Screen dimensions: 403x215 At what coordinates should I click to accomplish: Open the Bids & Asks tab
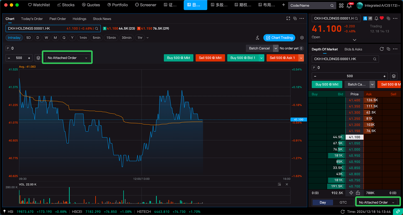pos(353,49)
